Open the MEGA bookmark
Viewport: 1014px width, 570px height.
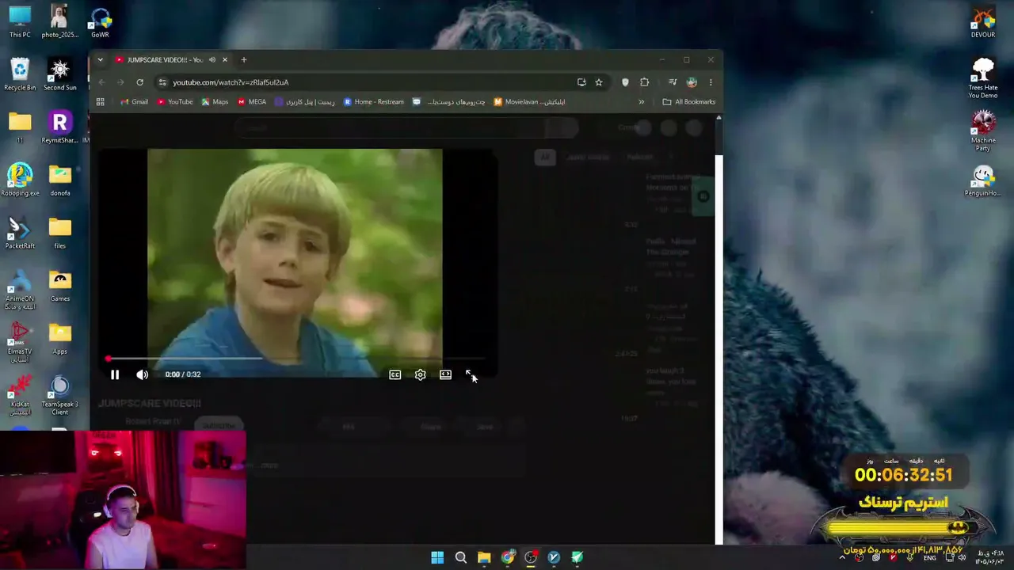click(252, 102)
